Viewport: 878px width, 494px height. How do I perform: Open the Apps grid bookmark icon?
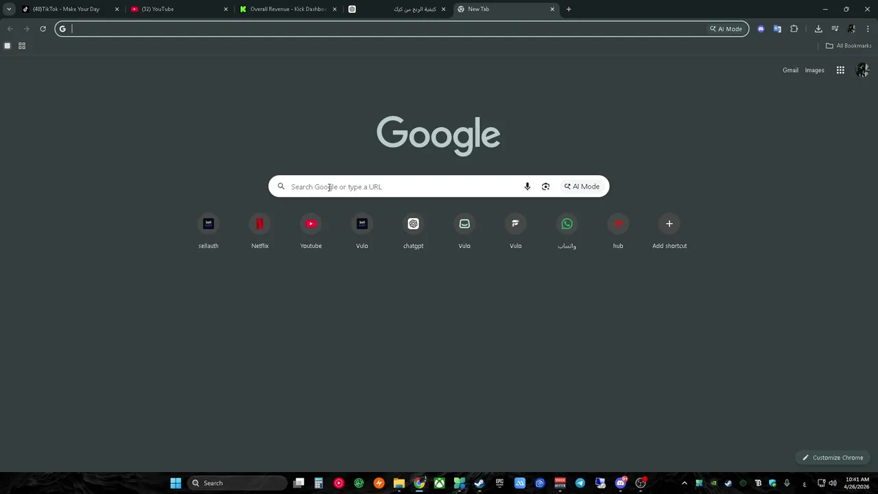(22, 46)
